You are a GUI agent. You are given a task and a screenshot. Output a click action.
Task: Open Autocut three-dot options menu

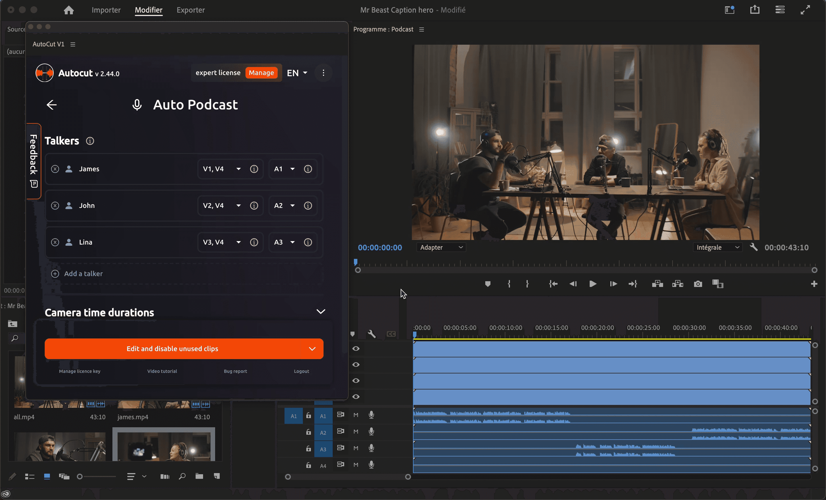coord(324,73)
